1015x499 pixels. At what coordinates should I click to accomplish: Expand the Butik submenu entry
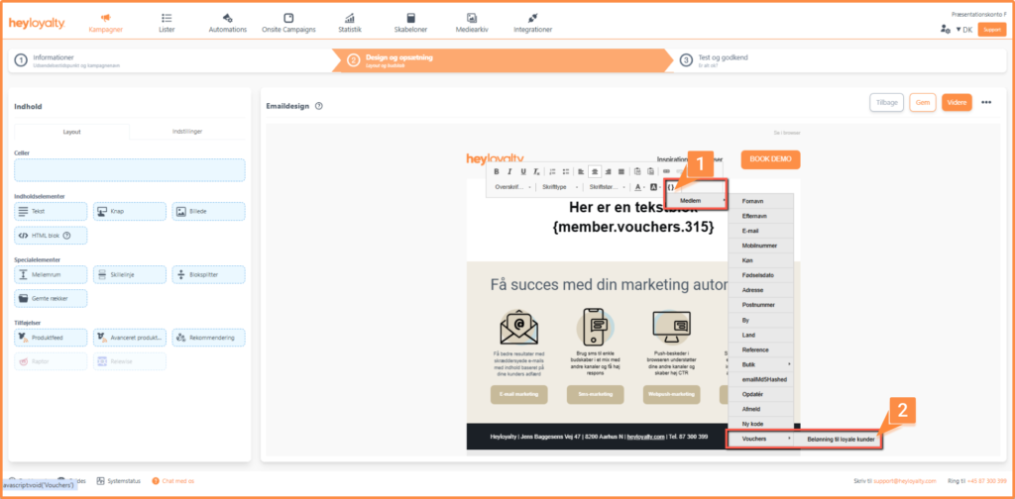762,364
